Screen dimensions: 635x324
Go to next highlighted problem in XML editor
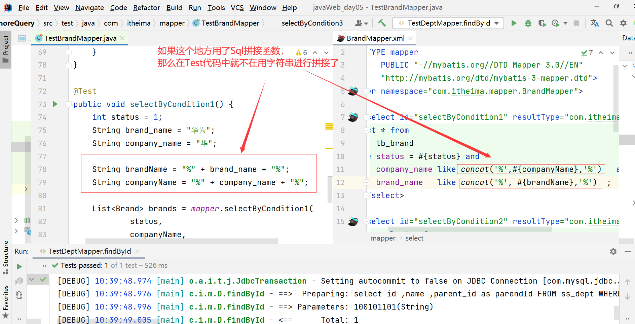tap(612, 53)
